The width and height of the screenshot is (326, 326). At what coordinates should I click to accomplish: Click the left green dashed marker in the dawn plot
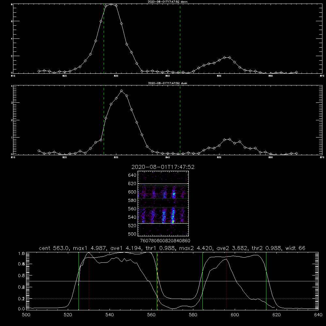point(104,38)
